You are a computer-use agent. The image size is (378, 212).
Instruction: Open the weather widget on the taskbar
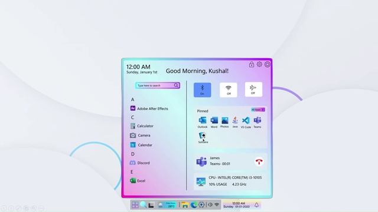coord(167,205)
